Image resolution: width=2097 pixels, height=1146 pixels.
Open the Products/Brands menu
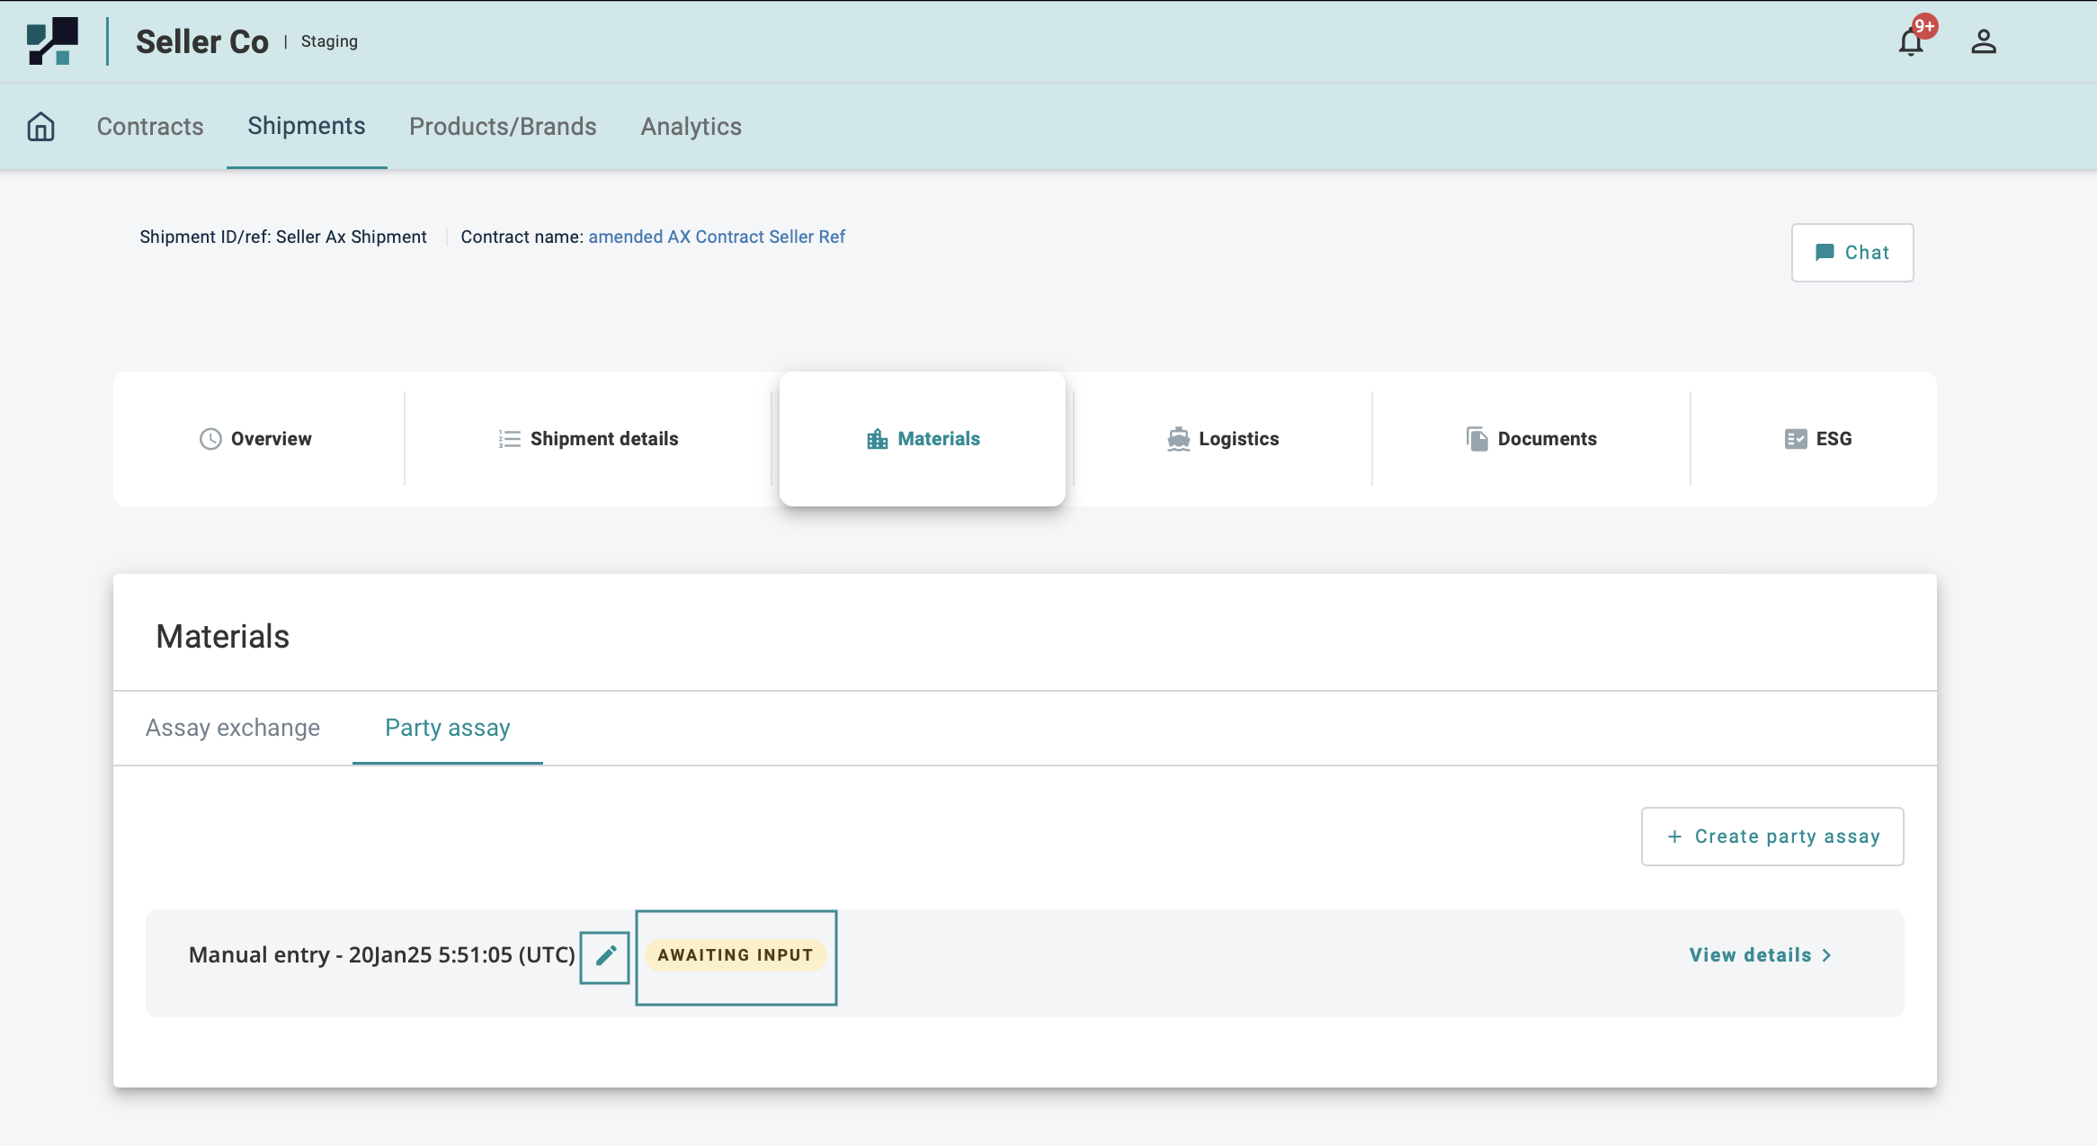pyautogui.click(x=503, y=127)
